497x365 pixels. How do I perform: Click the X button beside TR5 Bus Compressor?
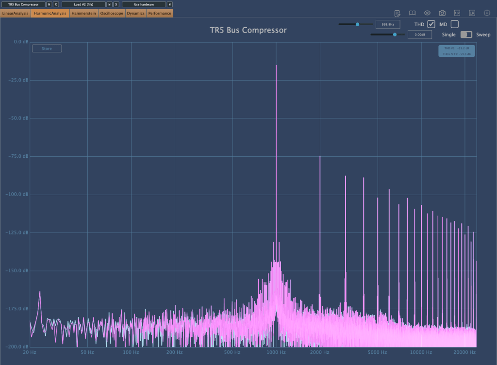pyautogui.click(x=56, y=4)
